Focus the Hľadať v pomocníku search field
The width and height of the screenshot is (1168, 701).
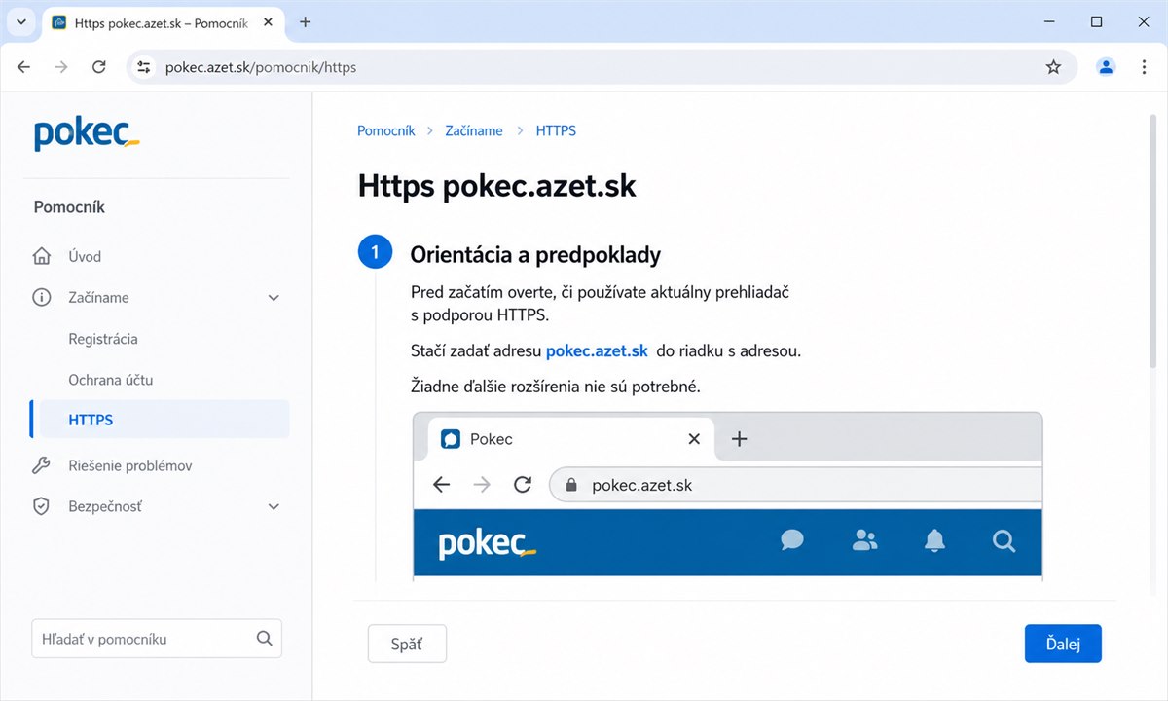pyautogui.click(x=156, y=639)
